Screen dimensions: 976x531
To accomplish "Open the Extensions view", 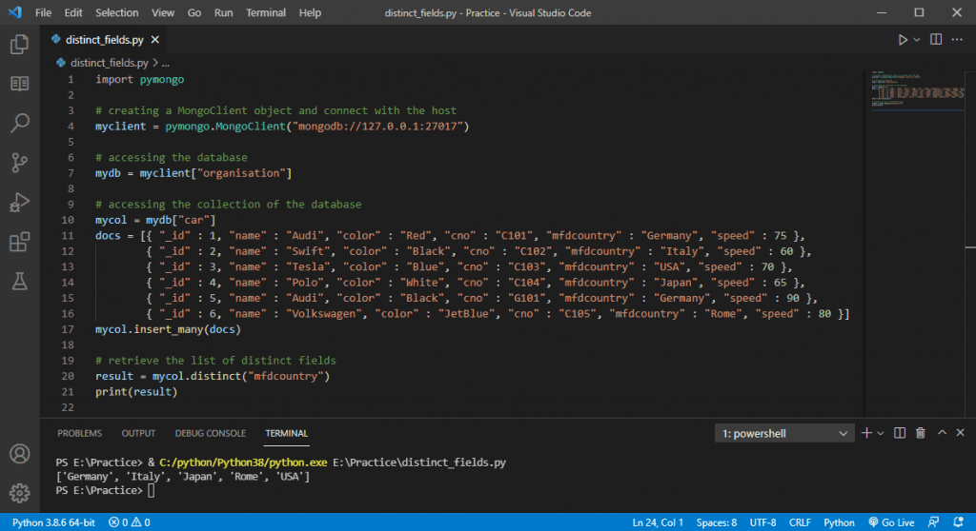I will (x=19, y=242).
